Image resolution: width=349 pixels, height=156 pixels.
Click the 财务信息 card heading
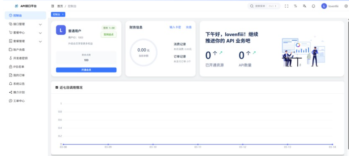click(136, 27)
